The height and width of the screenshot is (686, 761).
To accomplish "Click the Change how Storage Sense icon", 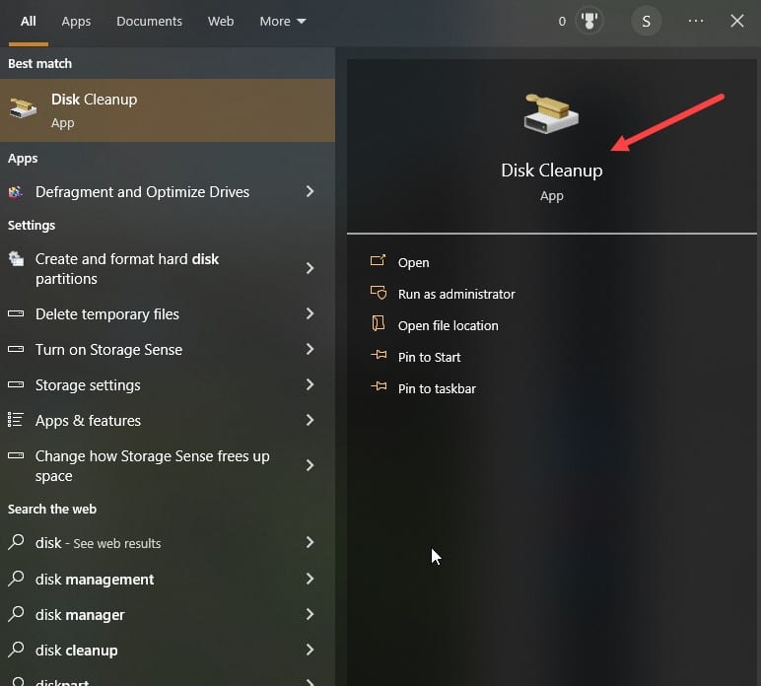I will click(16, 455).
